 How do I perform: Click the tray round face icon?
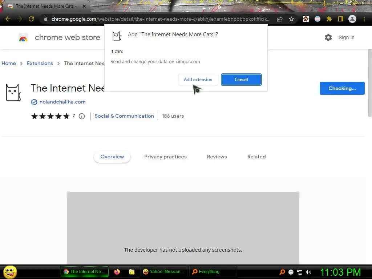coord(291,272)
